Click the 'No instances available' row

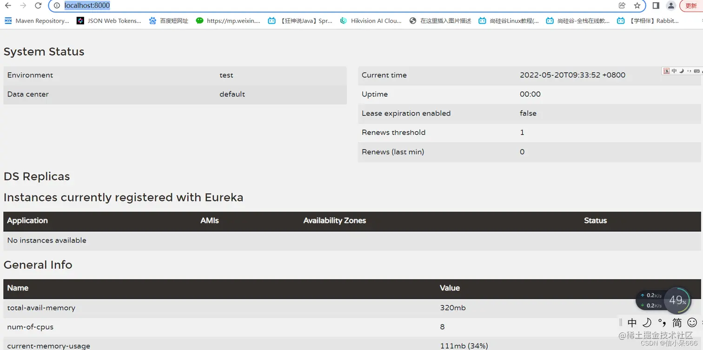[352, 240]
